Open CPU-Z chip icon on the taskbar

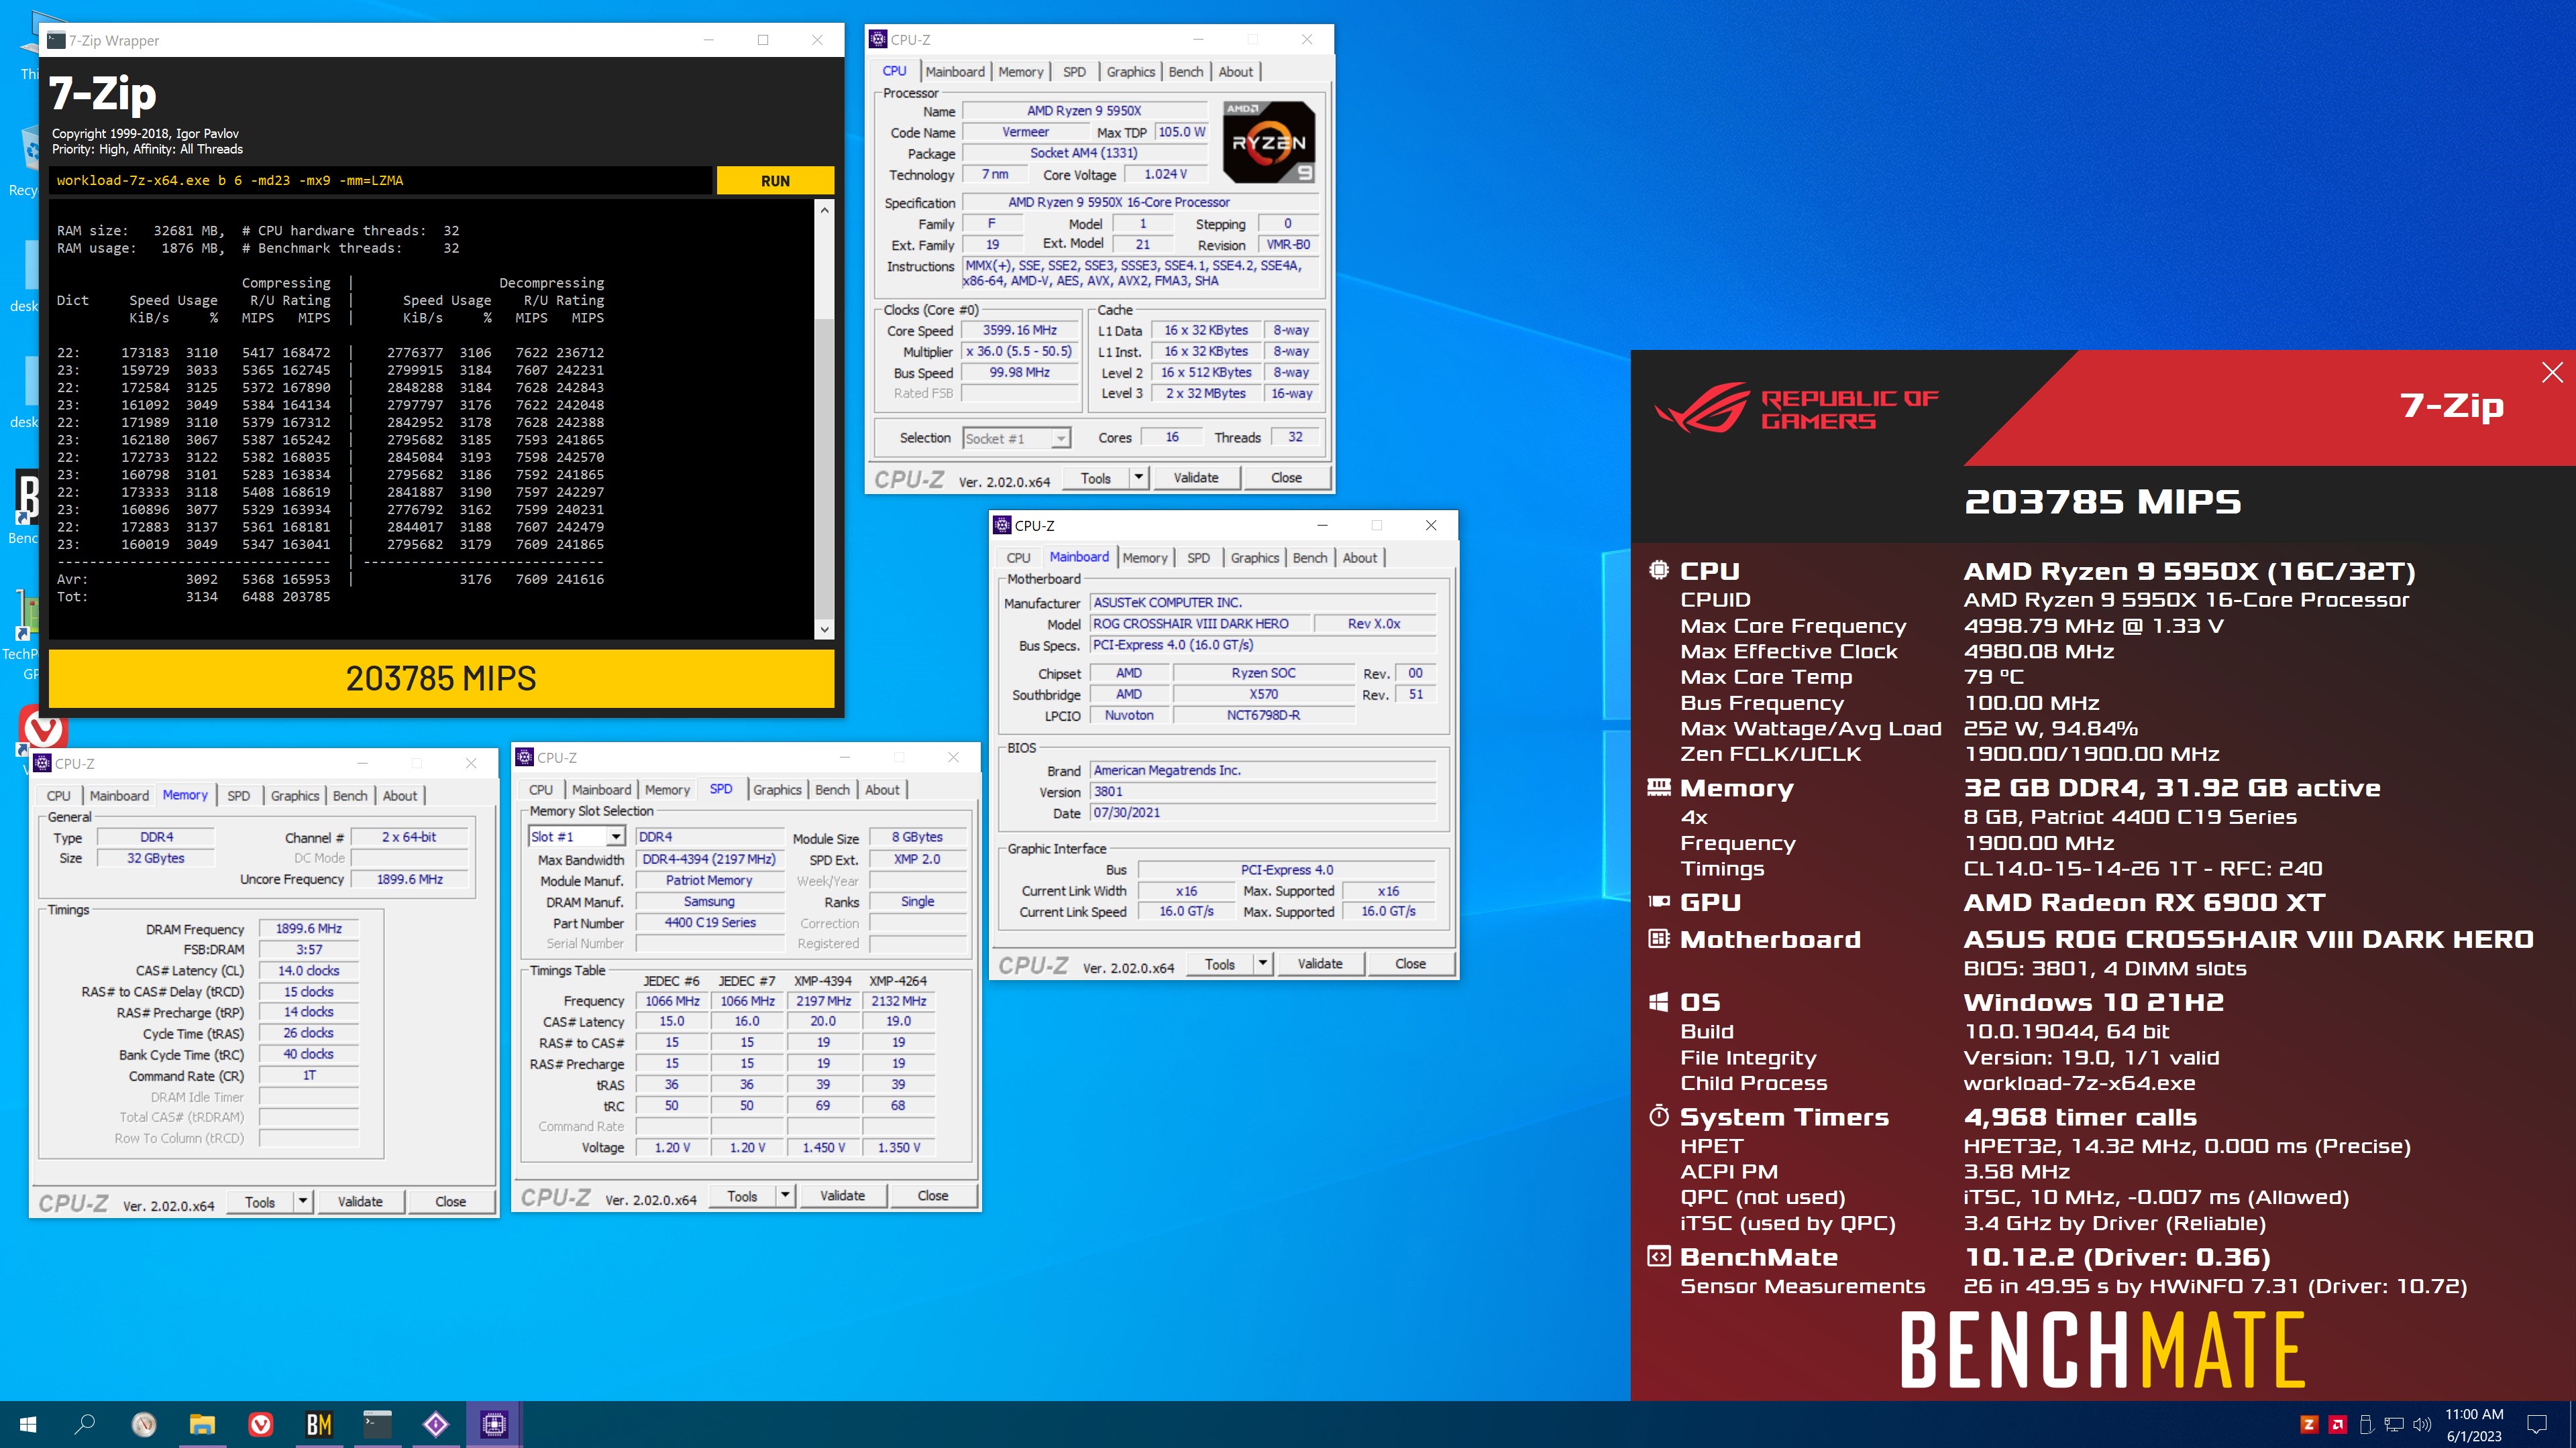494,1424
